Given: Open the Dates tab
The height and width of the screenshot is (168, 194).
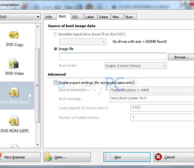Looking at the screenshot, I should pyautogui.click(x=104, y=17).
